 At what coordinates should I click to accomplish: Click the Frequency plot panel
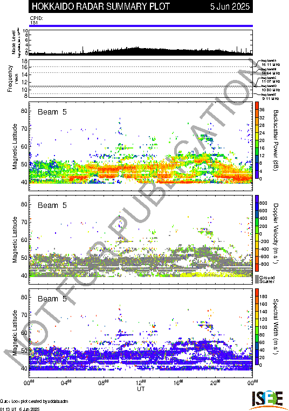[x=141, y=79]
